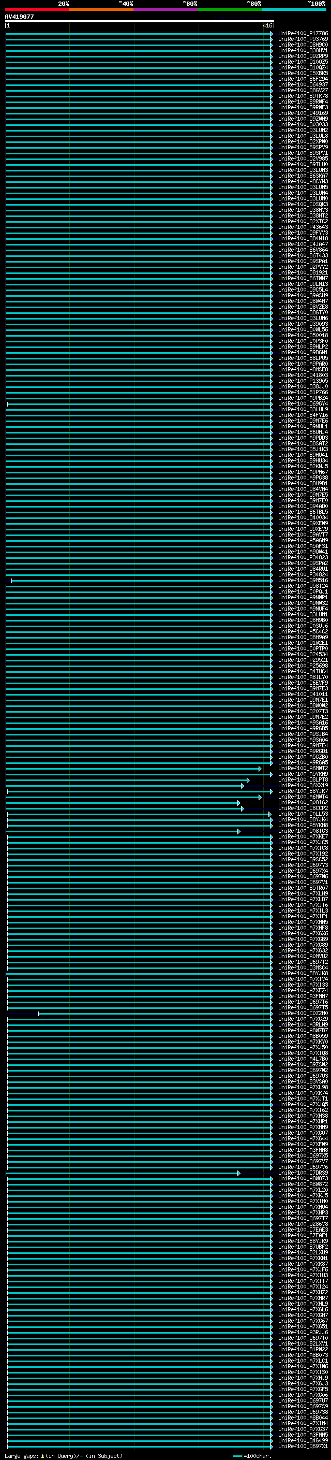This screenshot has height=1460, width=331.
Task: Select the UniRef100_Q697Y3 label
Action: click(x=303, y=865)
